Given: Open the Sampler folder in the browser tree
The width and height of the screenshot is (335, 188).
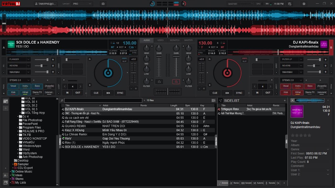Looking at the screenshot, I should (23, 164).
